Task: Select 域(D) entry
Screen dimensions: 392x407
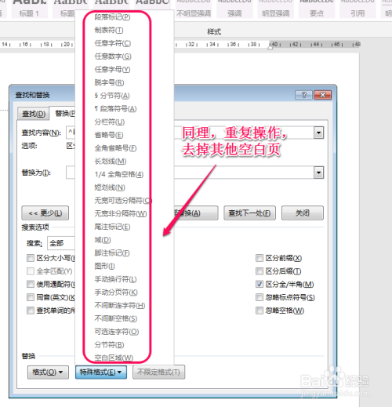Action: click(103, 240)
